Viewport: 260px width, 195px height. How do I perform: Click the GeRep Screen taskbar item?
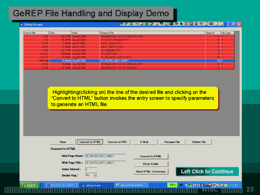pyautogui.click(x=96, y=185)
